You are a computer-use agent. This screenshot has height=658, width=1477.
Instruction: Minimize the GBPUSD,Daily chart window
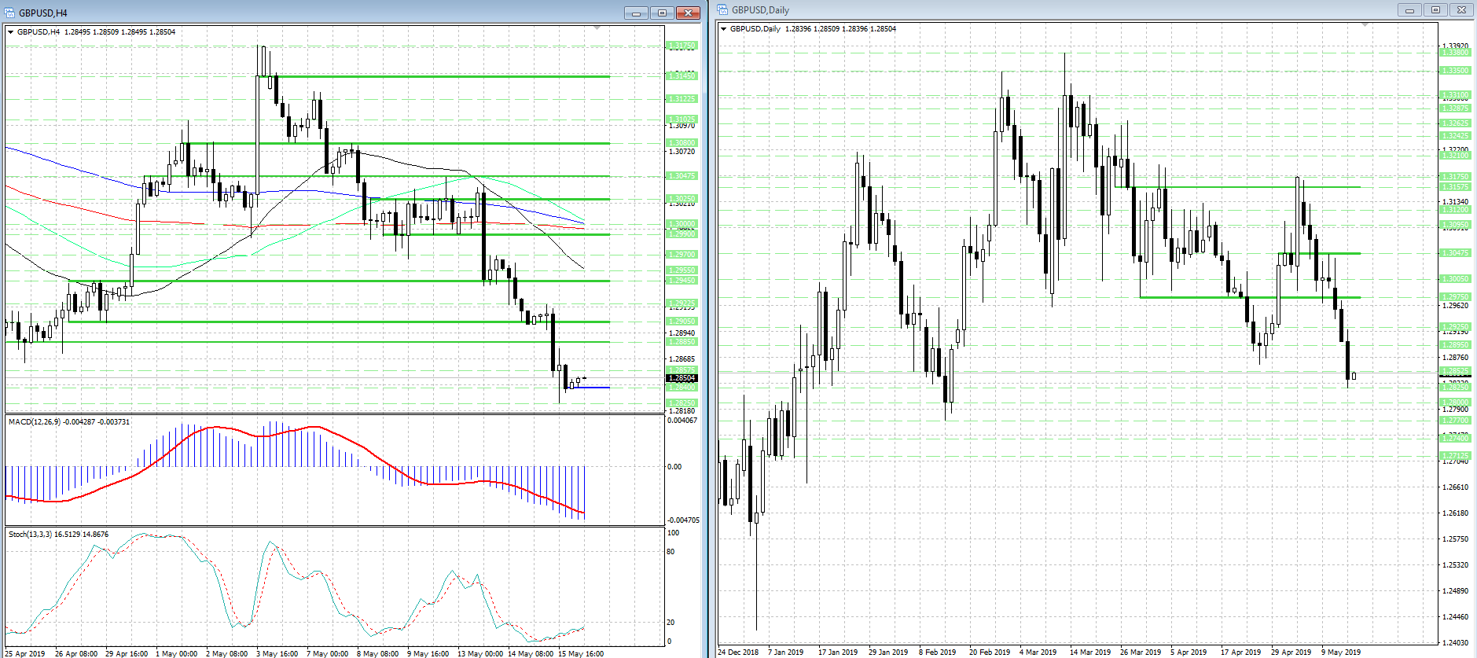point(1409,10)
